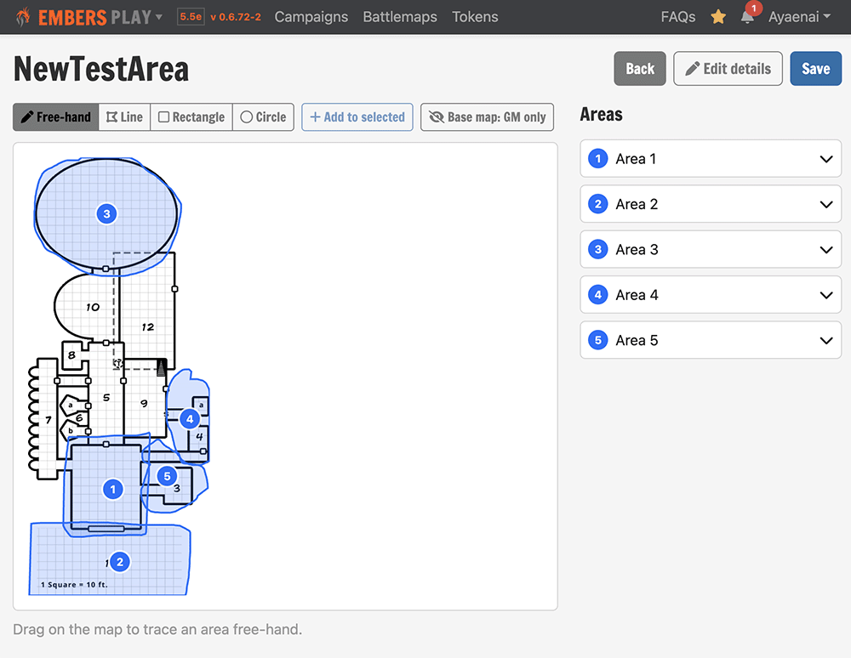Choose the Circle shape tool
Image resolution: width=851 pixels, height=658 pixels.
pos(263,117)
